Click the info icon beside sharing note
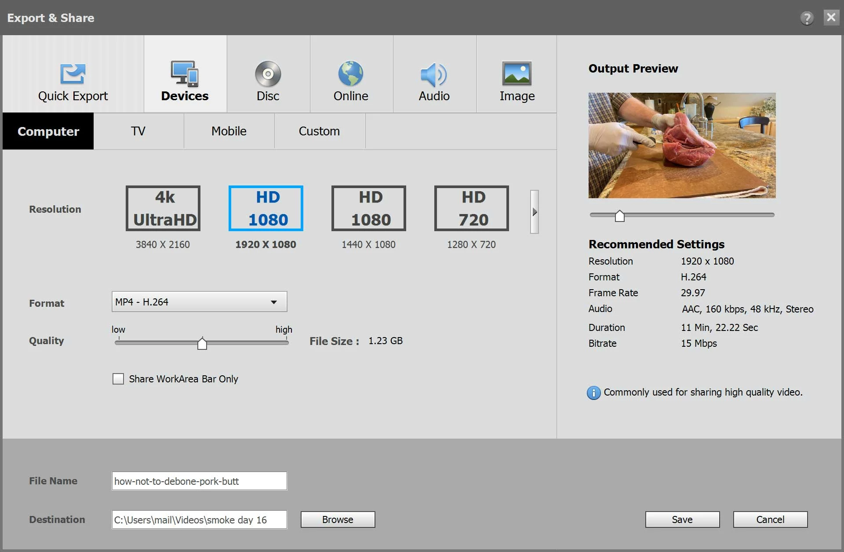The image size is (844, 552). (x=593, y=392)
